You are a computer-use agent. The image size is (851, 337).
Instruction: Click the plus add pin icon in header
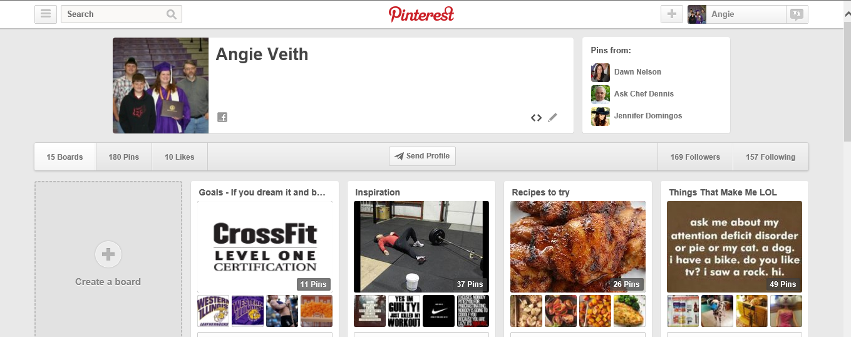(672, 14)
